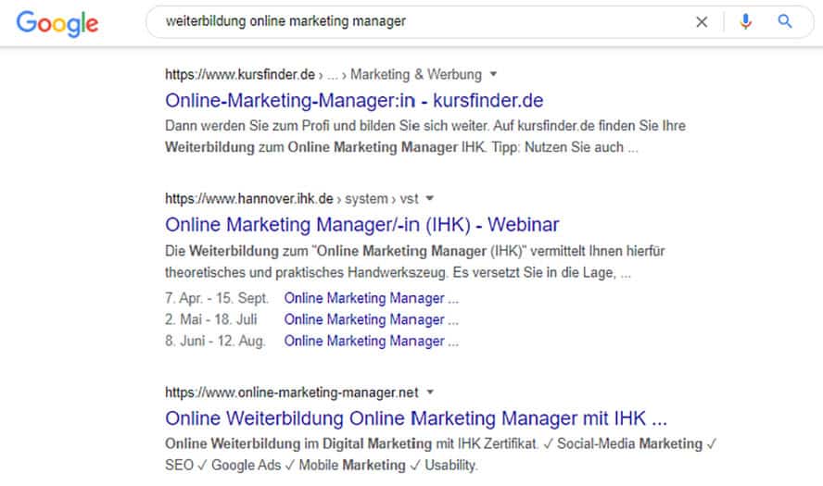Clear the search query with X icon

(x=702, y=22)
